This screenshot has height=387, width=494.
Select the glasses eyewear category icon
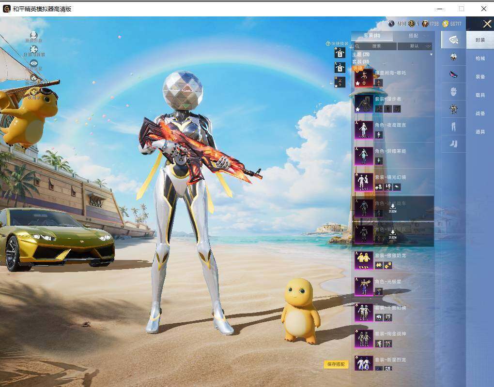click(453, 74)
